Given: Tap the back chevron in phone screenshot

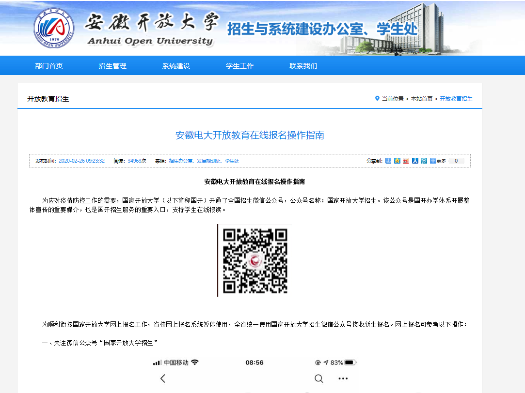Looking at the screenshot, I should coord(163,378).
